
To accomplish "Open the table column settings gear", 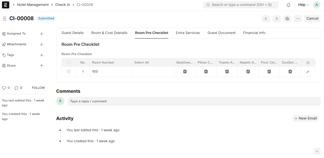I will click(x=308, y=63).
